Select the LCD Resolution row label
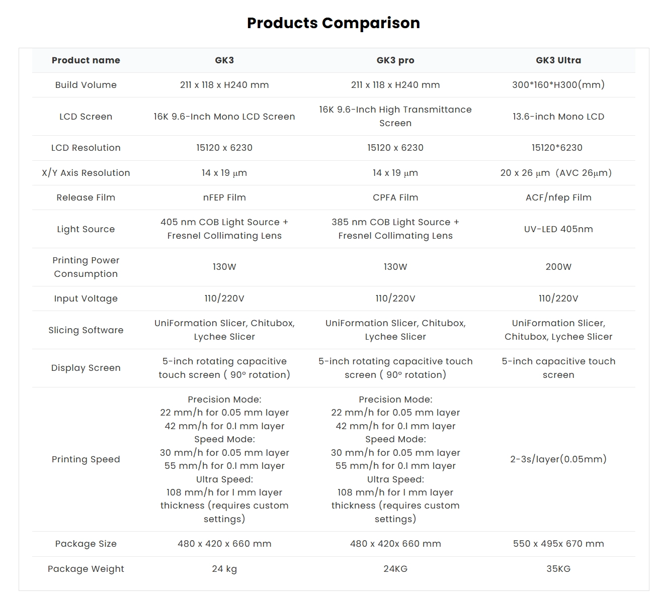This screenshot has height=598, width=662. point(86,148)
